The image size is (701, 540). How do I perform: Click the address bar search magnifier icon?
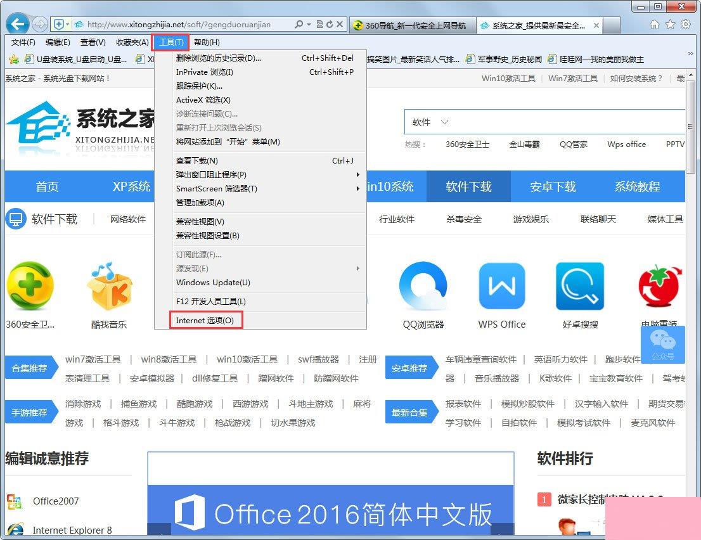(x=299, y=24)
